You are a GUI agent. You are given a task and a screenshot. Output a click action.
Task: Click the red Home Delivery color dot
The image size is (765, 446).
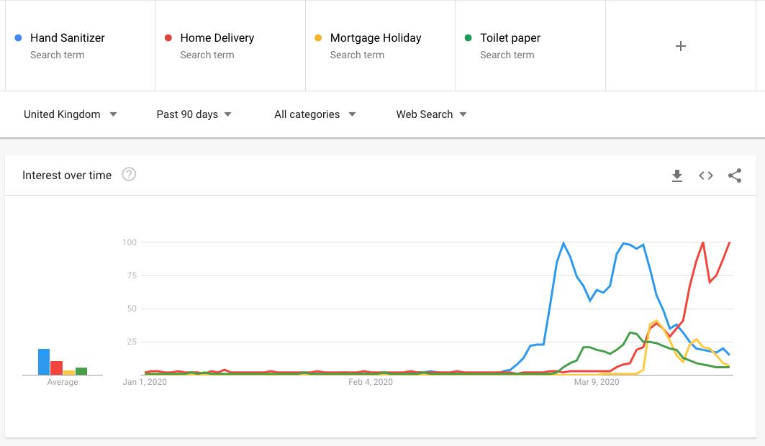pyautogui.click(x=168, y=37)
